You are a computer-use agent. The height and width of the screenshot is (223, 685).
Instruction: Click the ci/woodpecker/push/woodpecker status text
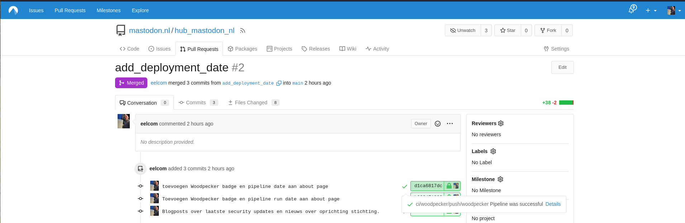click(452, 204)
